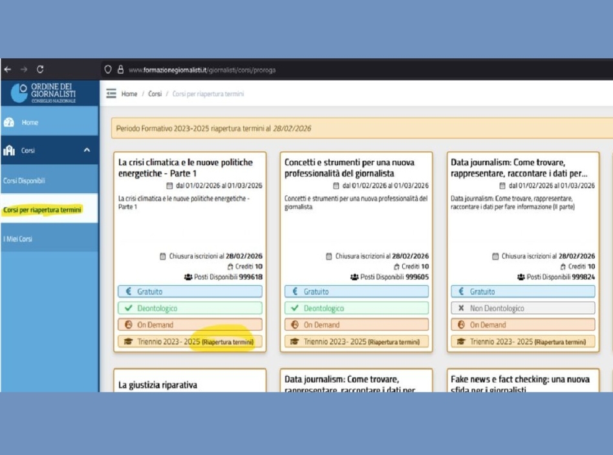Collapse the Corsi sidebar section

click(87, 151)
